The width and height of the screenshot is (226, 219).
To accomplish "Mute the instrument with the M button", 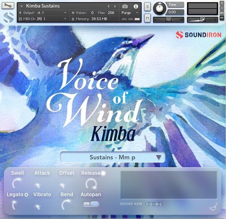I will [147, 18].
